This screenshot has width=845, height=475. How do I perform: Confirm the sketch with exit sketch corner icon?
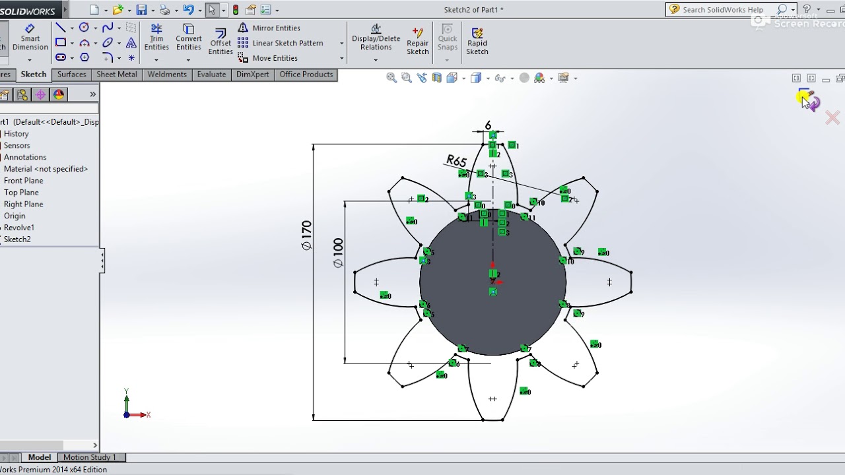[809, 100]
